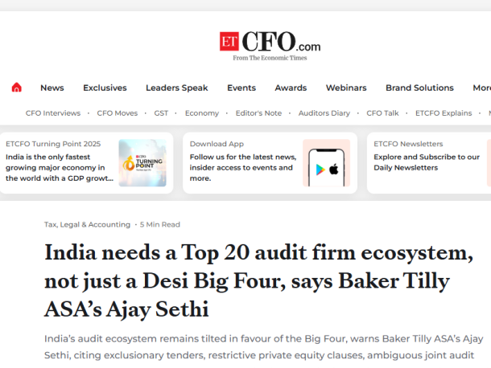Open the ETCFO Newsletters card
This screenshot has height=368, width=491.
pyautogui.click(x=429, y=163)
